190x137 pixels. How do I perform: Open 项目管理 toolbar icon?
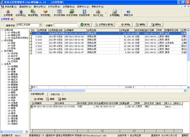45,13
